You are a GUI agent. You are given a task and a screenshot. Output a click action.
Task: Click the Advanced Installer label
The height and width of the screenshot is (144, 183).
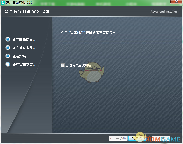[164, 12]
